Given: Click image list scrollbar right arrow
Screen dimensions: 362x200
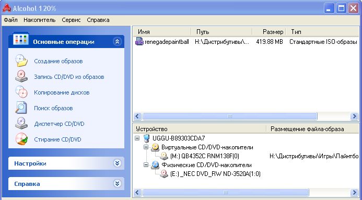Looking at the screenshot, I should (x=354, y=116).
